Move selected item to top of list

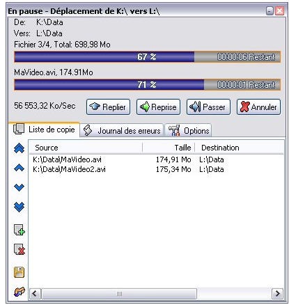click(19, 148)
